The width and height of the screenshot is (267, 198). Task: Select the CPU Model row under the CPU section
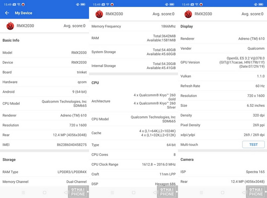point(133,119)
